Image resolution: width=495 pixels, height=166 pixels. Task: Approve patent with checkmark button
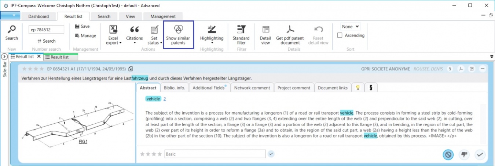tap(480, 154)
